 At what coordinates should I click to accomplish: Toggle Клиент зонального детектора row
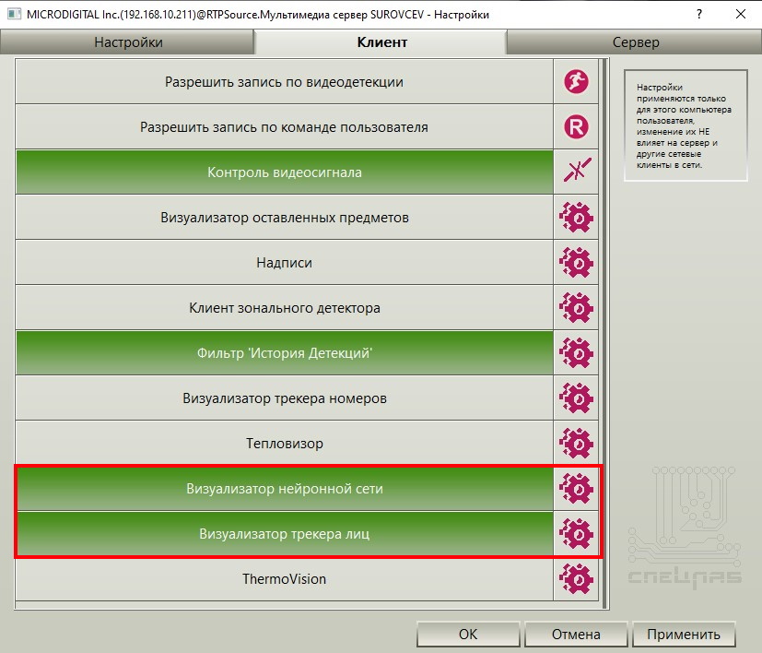coord(285,307)
